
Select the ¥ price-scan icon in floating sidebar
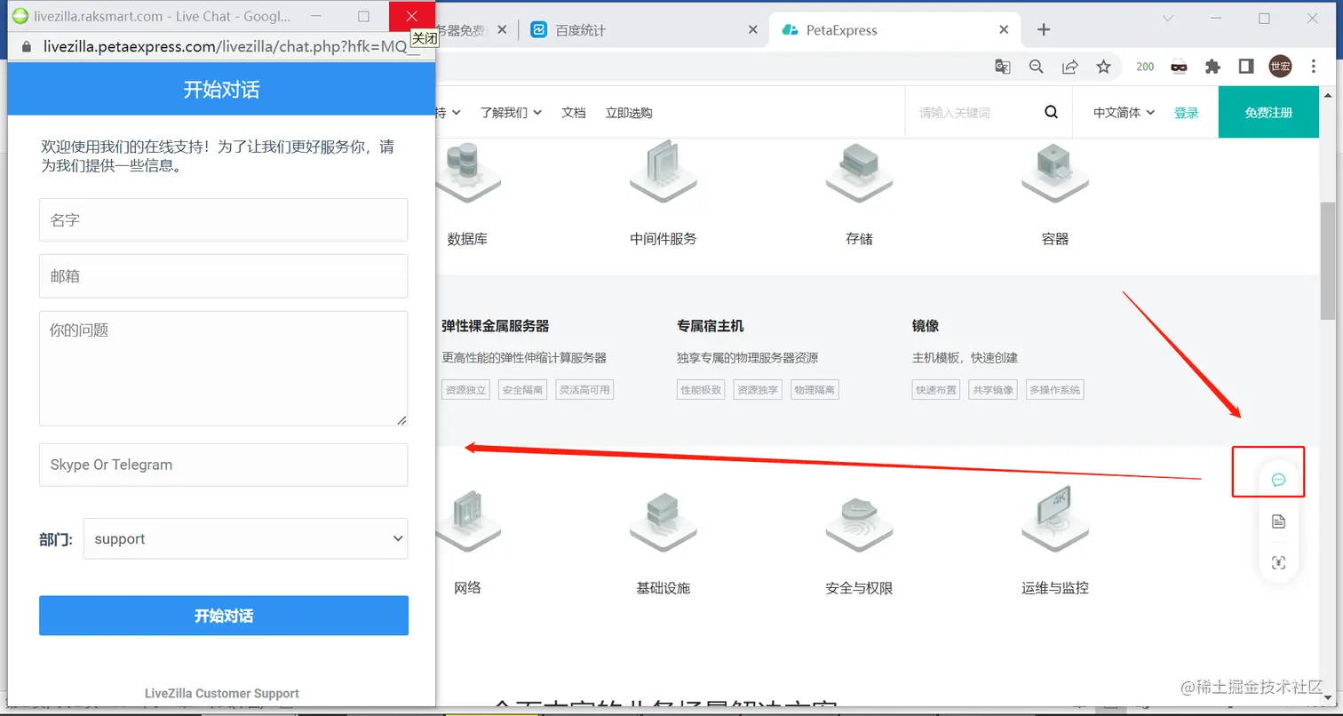click(x=1277, y=562)
